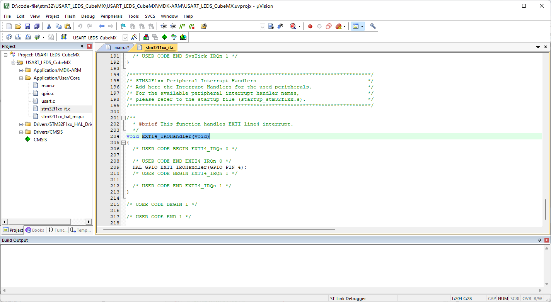The height and width of the screenshot is (302, 551).
Task: Open the editor tab list dropdown arrow
Action: pyautogui.click(x=538, y=47)
